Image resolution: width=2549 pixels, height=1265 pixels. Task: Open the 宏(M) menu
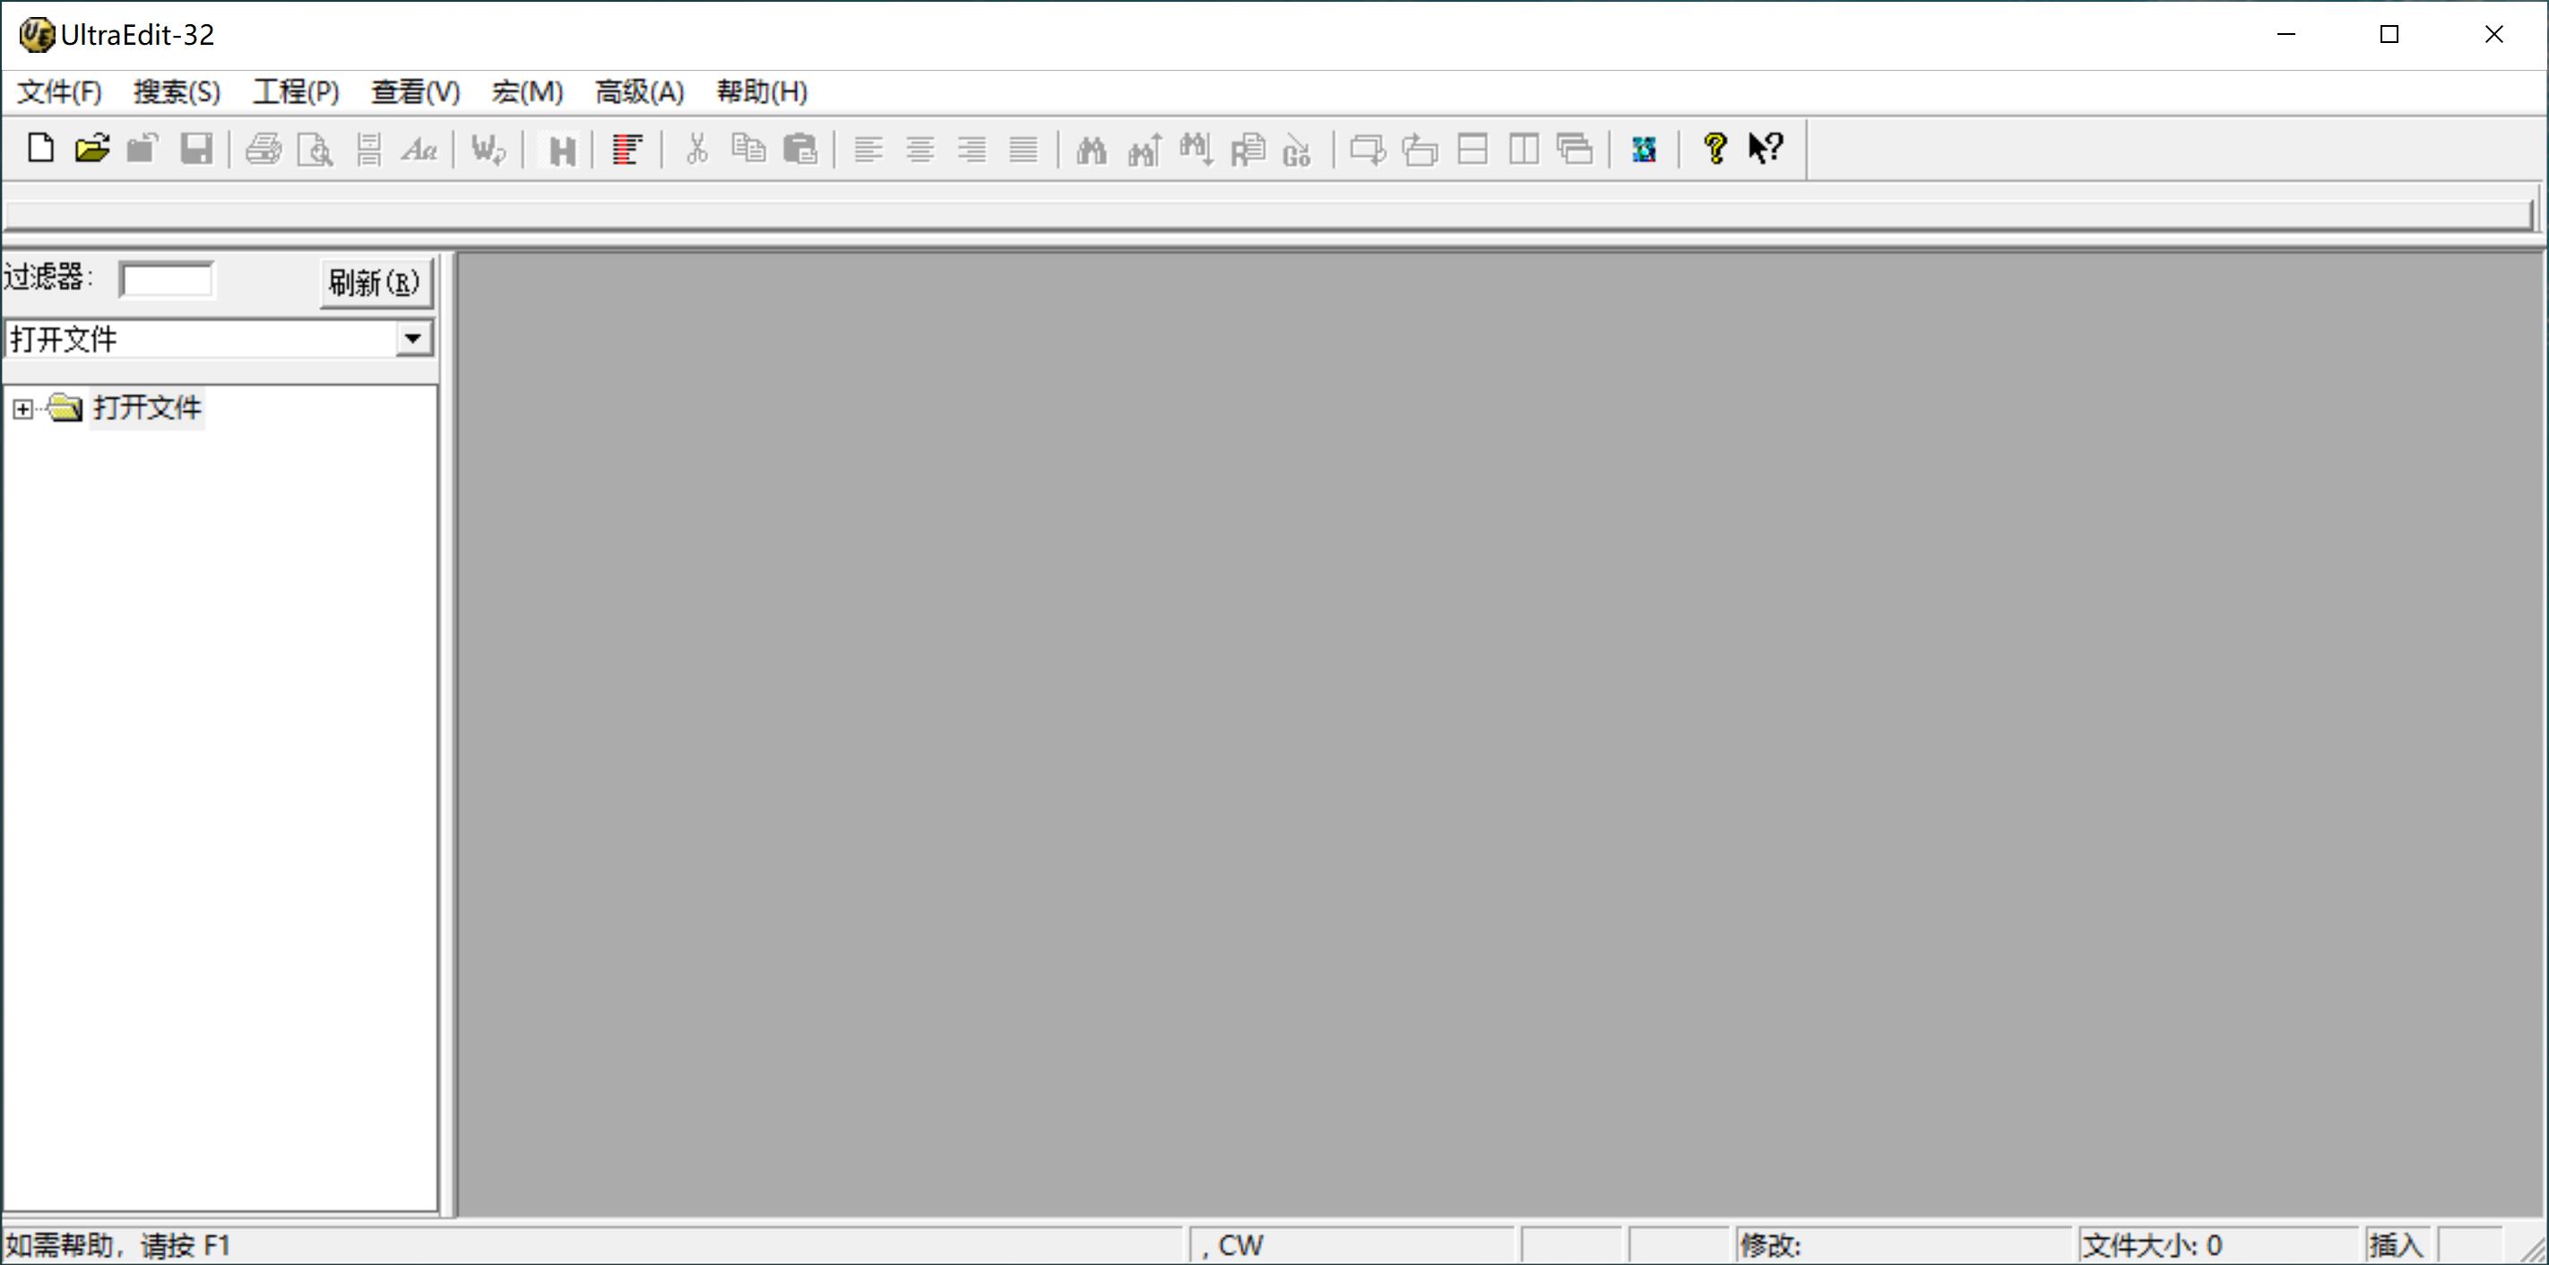[x=527, y=92]
